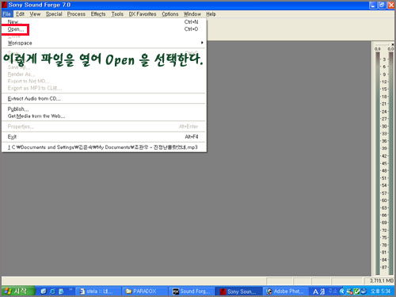The image size is (396, 297).
Task: Switch to the Sound Forg... taskbar button
Action: pyautogui.click(x=192, y=291)
